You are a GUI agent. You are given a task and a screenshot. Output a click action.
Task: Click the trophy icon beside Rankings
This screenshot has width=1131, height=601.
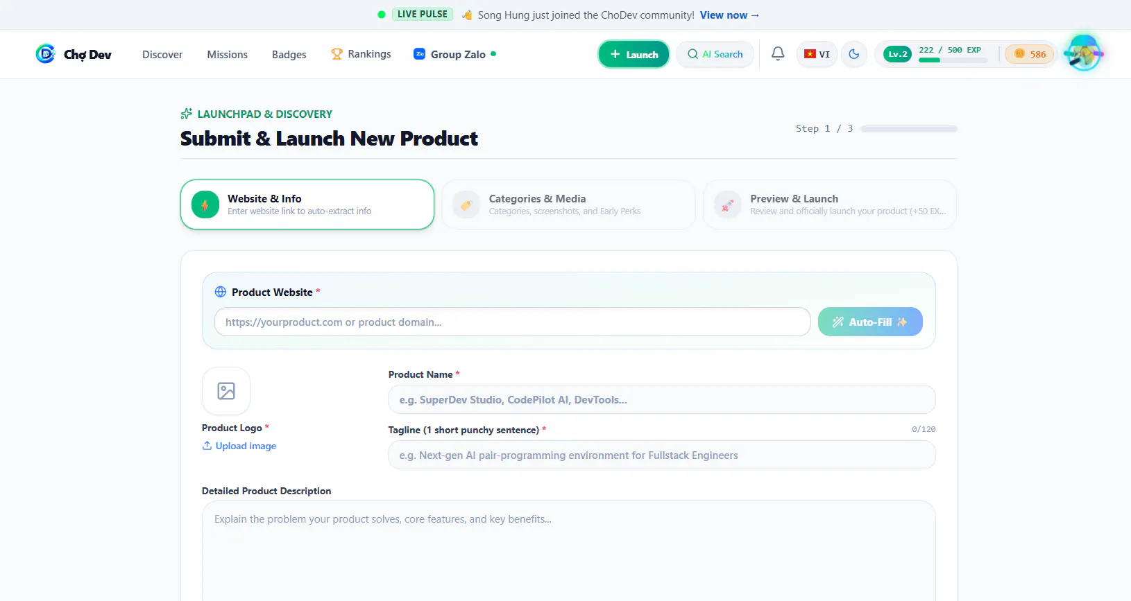point(337,54)
